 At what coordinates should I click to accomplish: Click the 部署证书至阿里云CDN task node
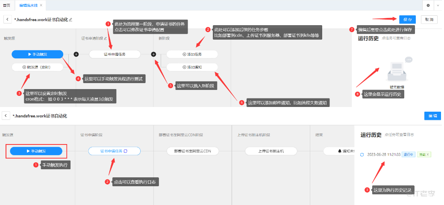click(192, 151)
